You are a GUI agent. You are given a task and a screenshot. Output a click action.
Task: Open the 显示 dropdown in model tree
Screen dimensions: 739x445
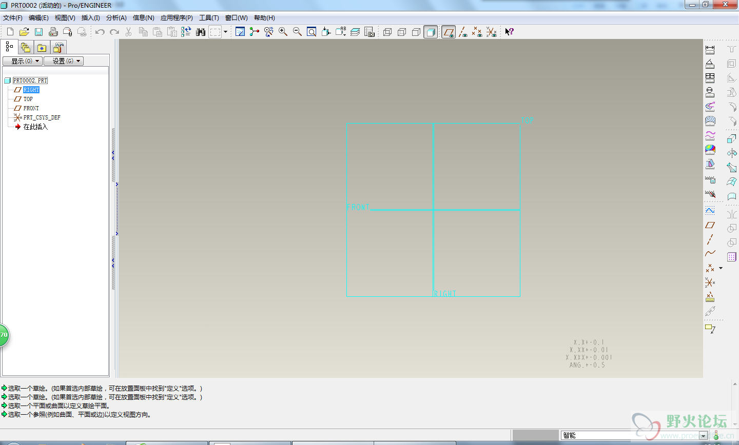22,61
